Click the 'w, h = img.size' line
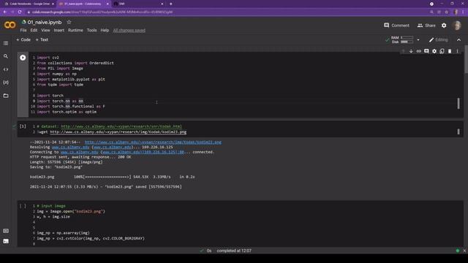The image size is (468, 263). 53,217
